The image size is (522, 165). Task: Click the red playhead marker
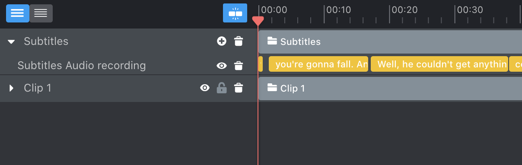(x=258, y=21)
